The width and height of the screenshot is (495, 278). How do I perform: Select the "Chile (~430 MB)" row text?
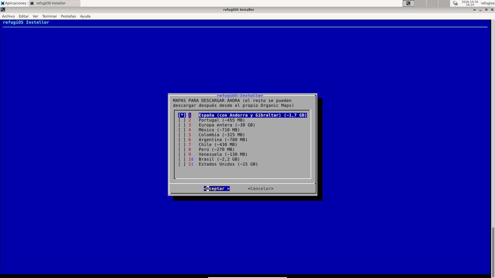218,145
